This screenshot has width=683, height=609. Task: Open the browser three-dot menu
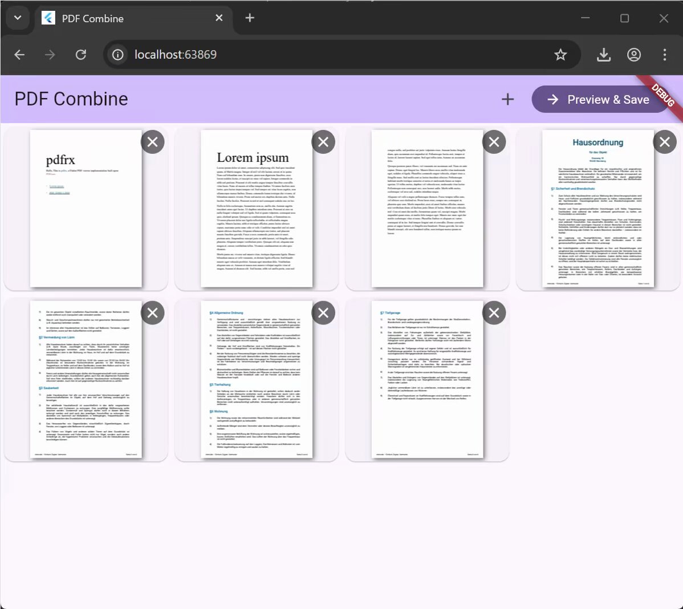tap(664, 54)
